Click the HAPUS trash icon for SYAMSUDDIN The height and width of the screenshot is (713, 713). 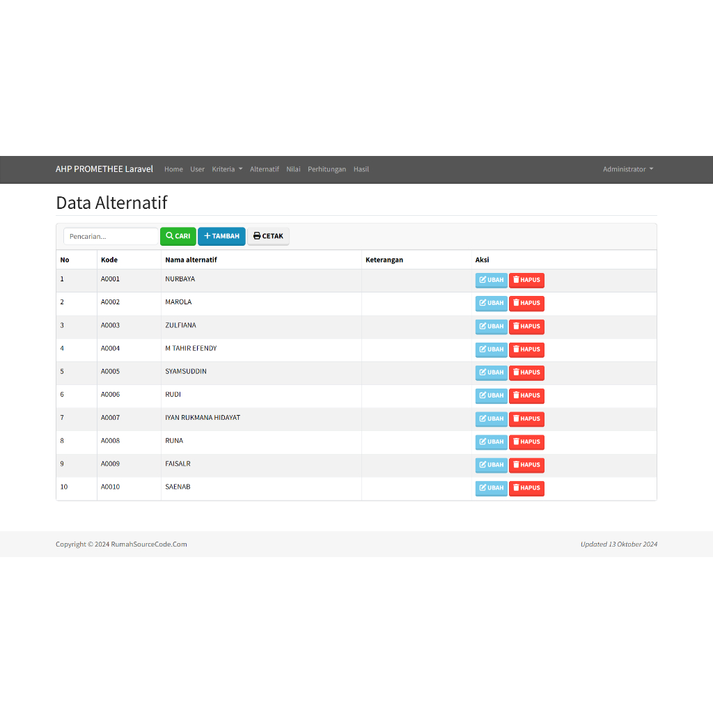pos(515,373)
